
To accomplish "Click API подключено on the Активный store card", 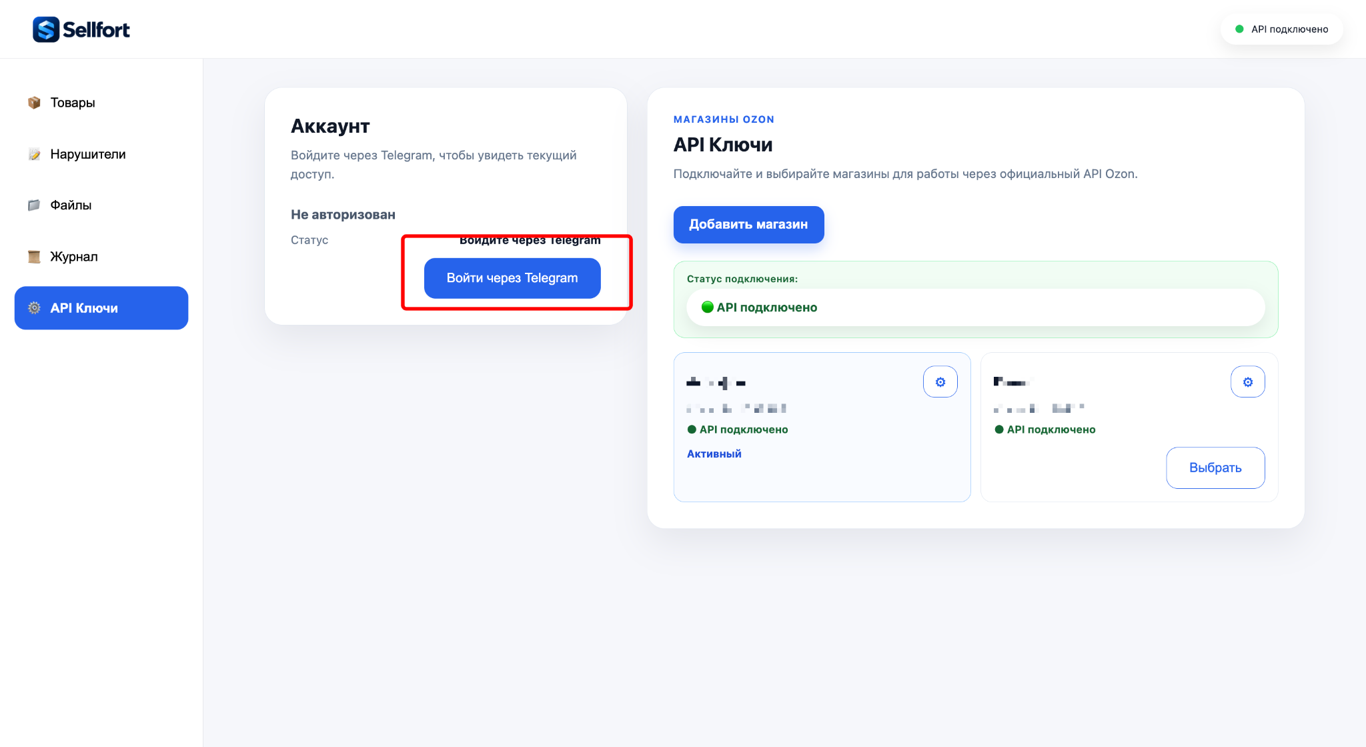I will coord(738,430).
